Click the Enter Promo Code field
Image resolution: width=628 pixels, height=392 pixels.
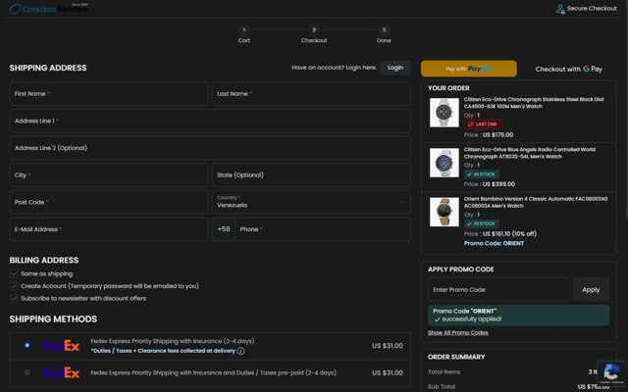(x=498, y=290)
